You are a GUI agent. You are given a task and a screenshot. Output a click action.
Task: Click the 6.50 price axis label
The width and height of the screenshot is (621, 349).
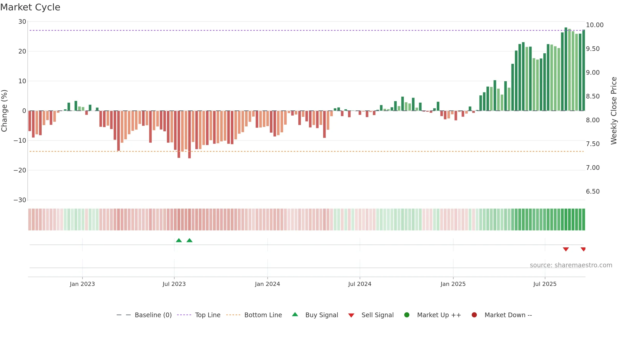click(593, 192)
